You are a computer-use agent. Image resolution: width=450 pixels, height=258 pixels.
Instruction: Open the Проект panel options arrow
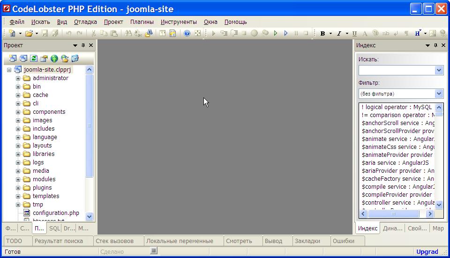pos(75,45)
